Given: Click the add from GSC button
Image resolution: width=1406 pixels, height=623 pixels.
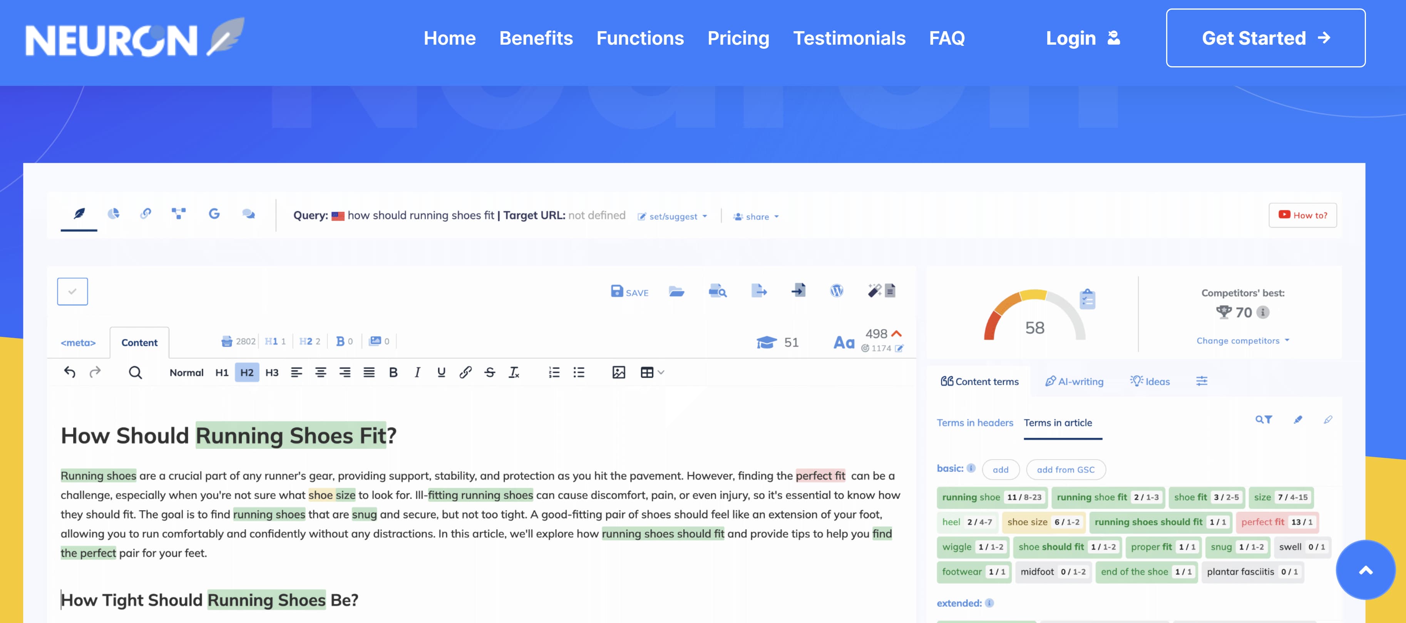Looking at the screenshot, I should 1065,470.
